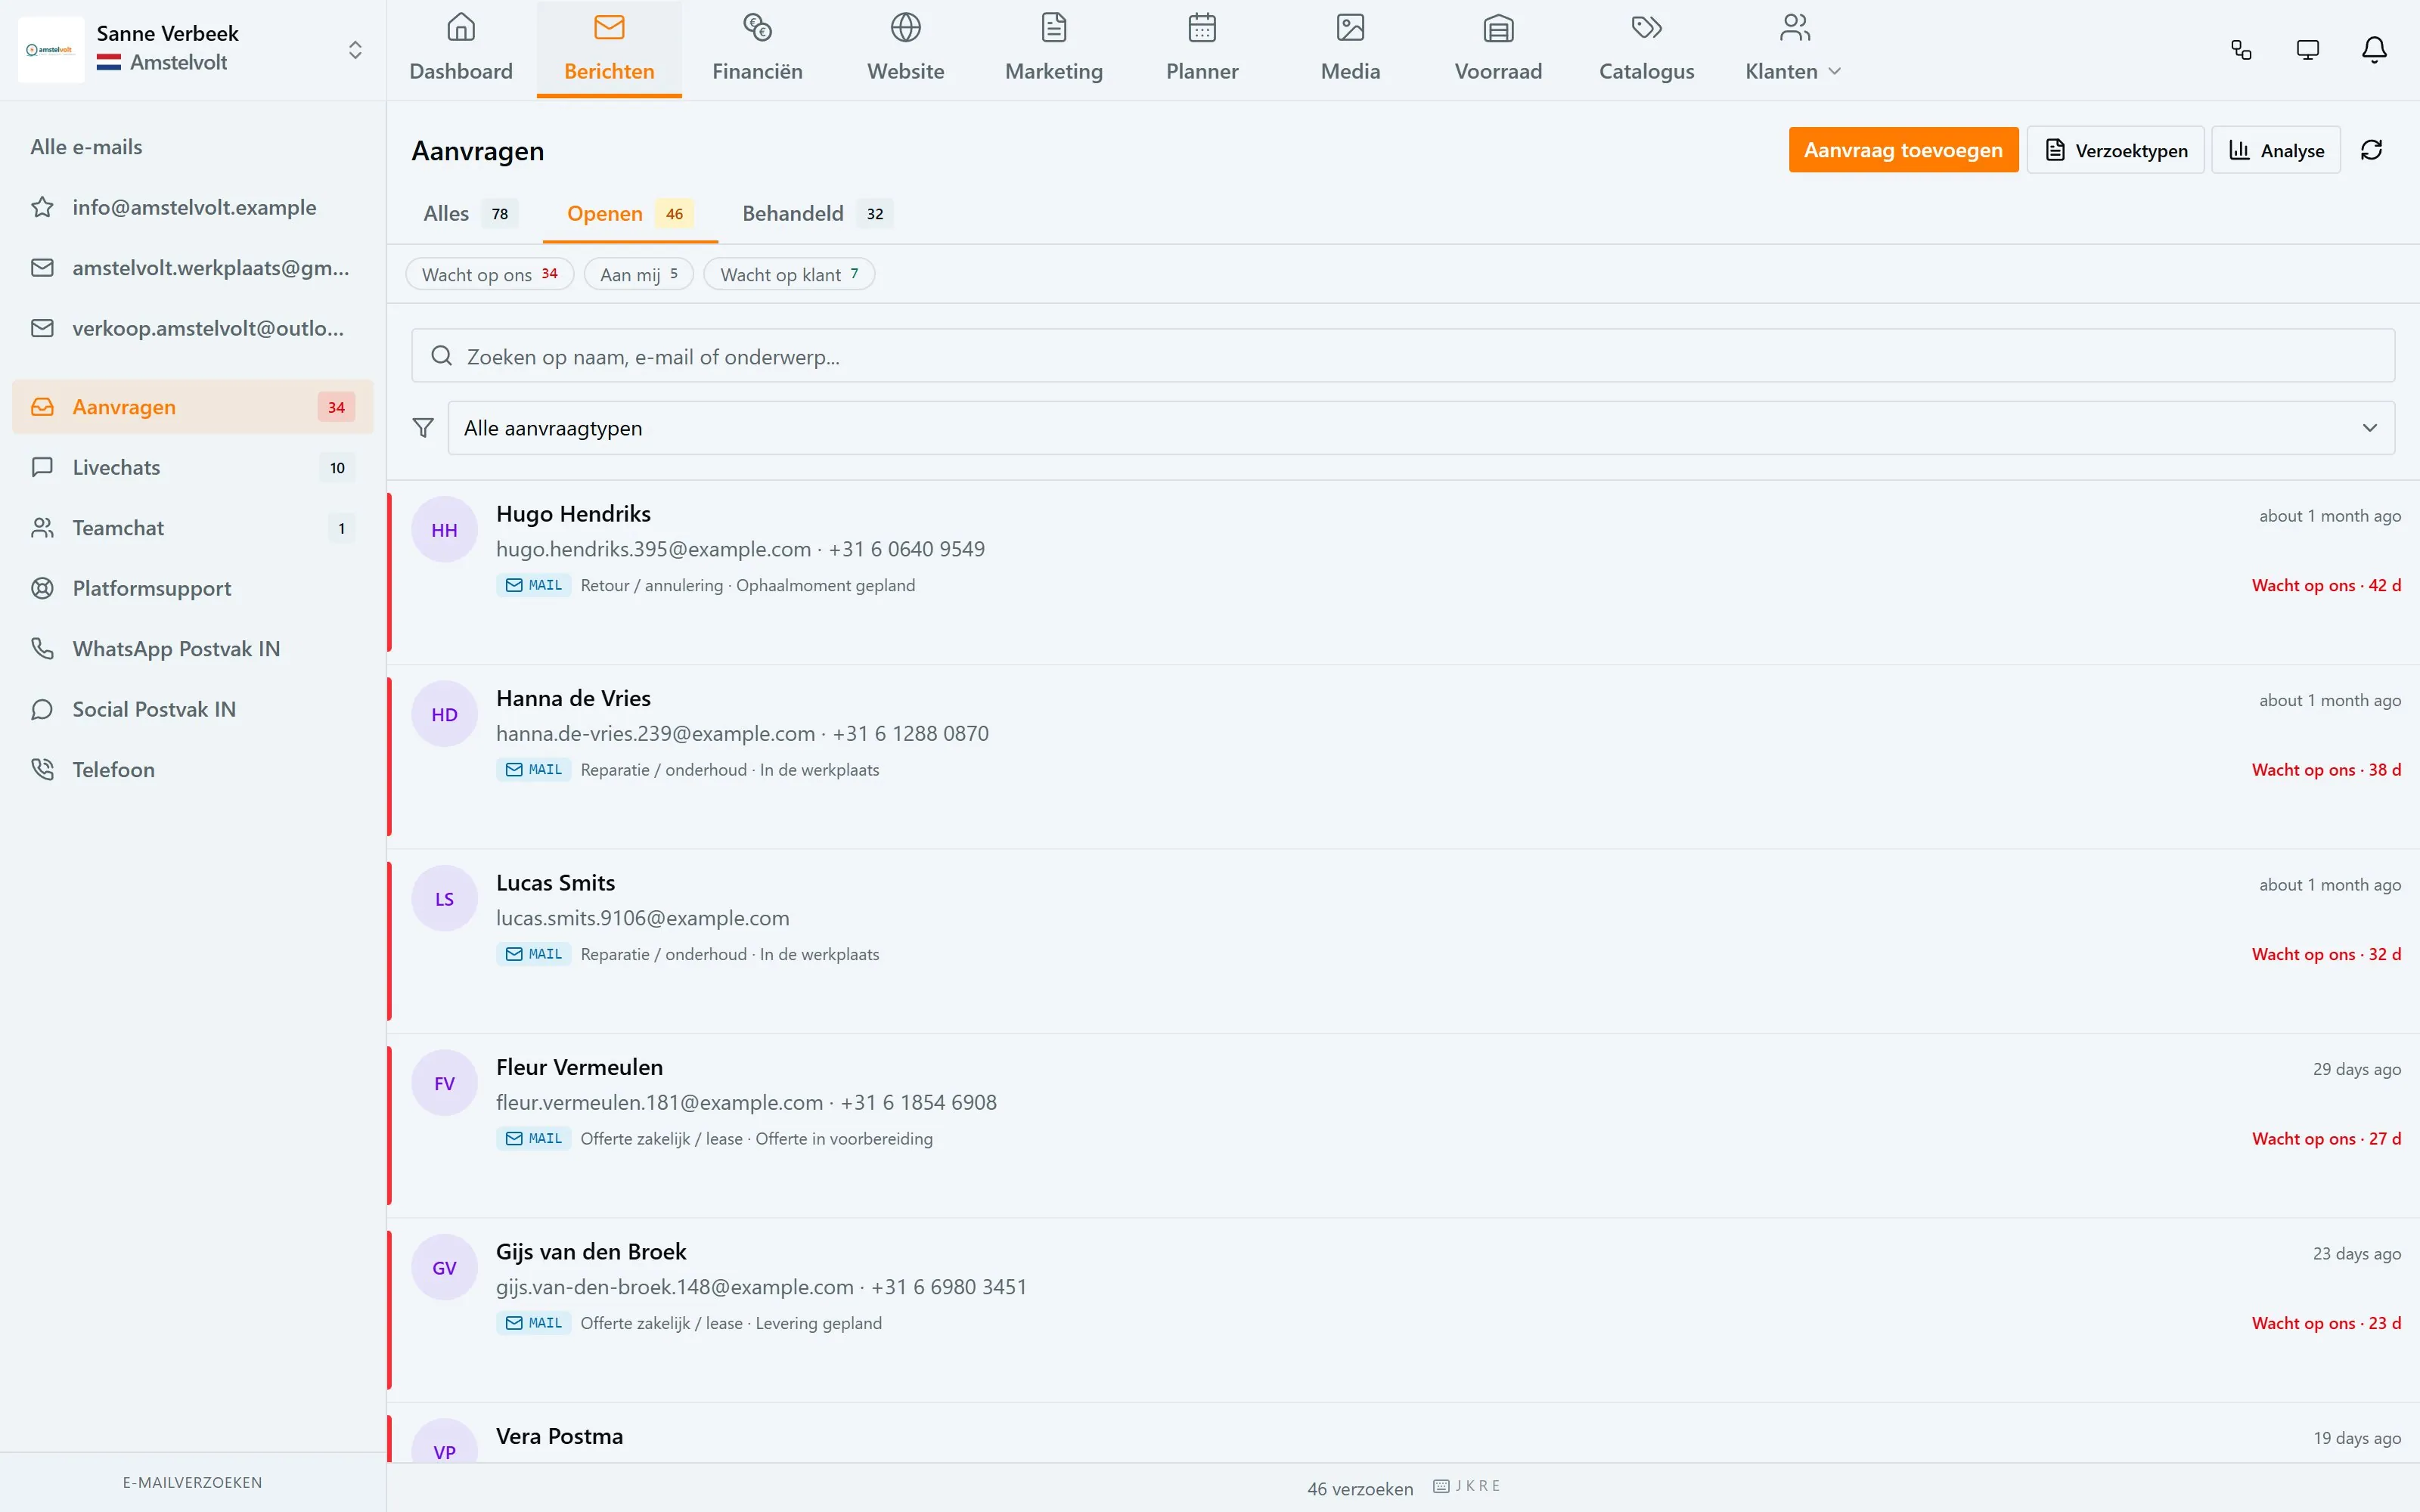Open Telefoon in the sidebar
This screenshot has width=2420, height=1512.
[193, 770]
